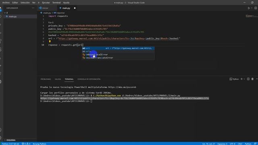Open the Archivo menu
Screen dimensions: 258x145
pyautogui.click(x=6, y=3)
